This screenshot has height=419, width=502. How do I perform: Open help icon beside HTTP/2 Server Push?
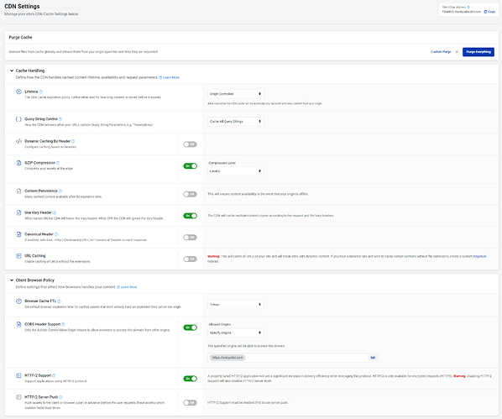click(x=60, y=397)
